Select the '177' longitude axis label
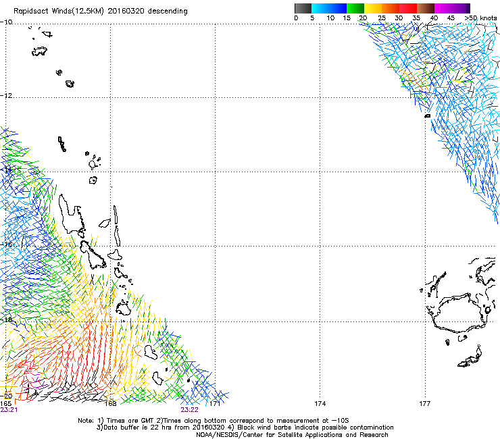The width and height of the screenshot is (500, 439). tap(425, 404)
